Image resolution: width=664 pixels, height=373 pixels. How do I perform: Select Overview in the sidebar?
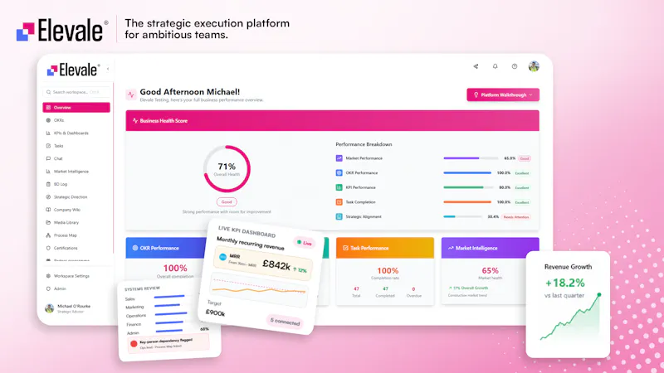76,108
